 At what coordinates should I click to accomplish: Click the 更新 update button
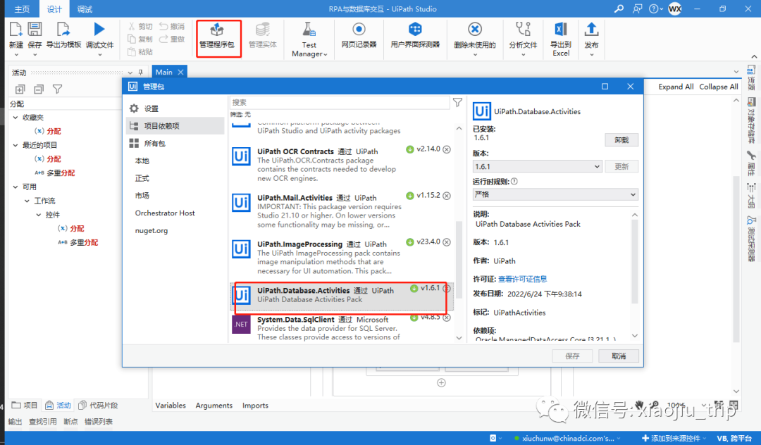coord(621,166)
